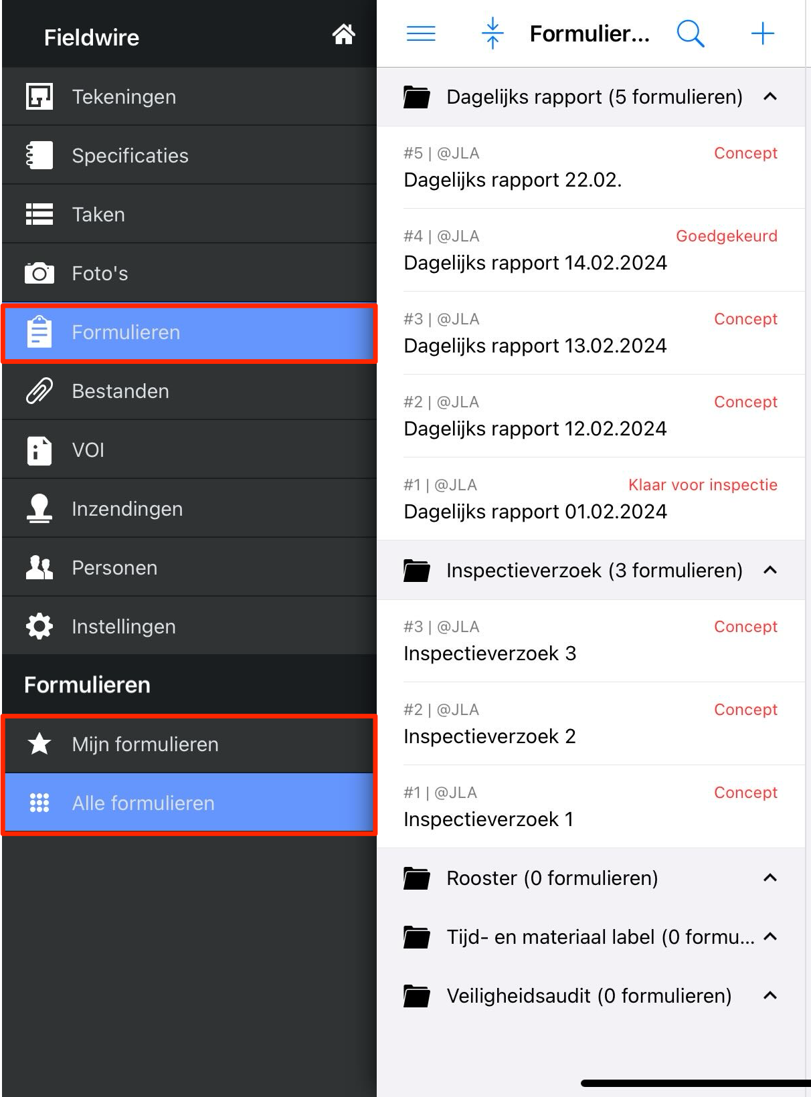Screen dimensions: 811x1097
Task: Go to the home screen via house icon
Action: pyautogui.click(x=343, y=33)
